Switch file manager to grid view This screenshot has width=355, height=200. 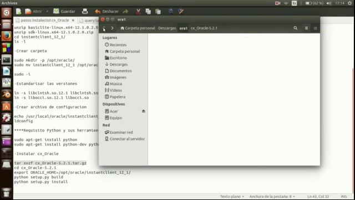click(x=316, y=28)
